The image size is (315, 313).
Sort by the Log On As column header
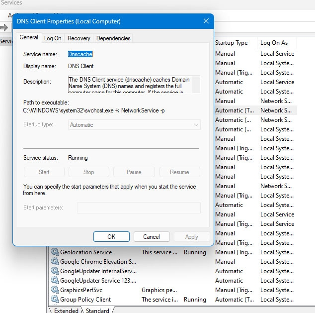(x=274, y=43)
